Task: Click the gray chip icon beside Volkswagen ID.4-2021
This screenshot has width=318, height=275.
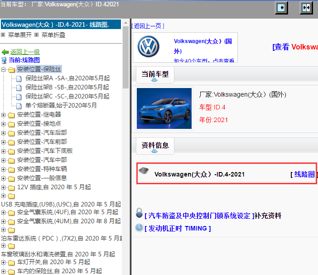Action: pos(144,171)
